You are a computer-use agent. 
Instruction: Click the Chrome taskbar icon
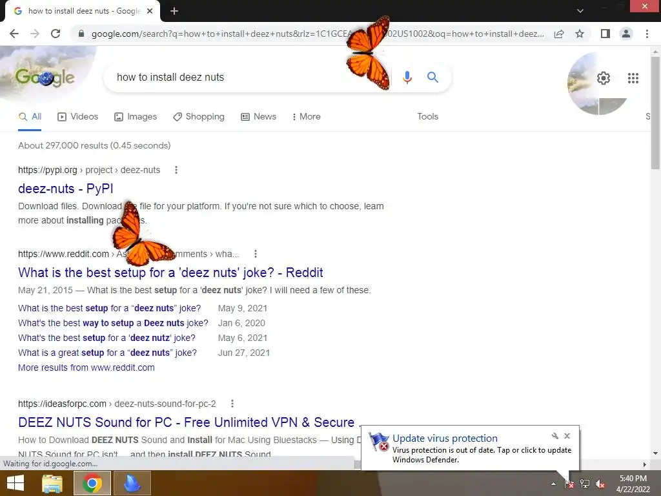(x=92, y=483)
